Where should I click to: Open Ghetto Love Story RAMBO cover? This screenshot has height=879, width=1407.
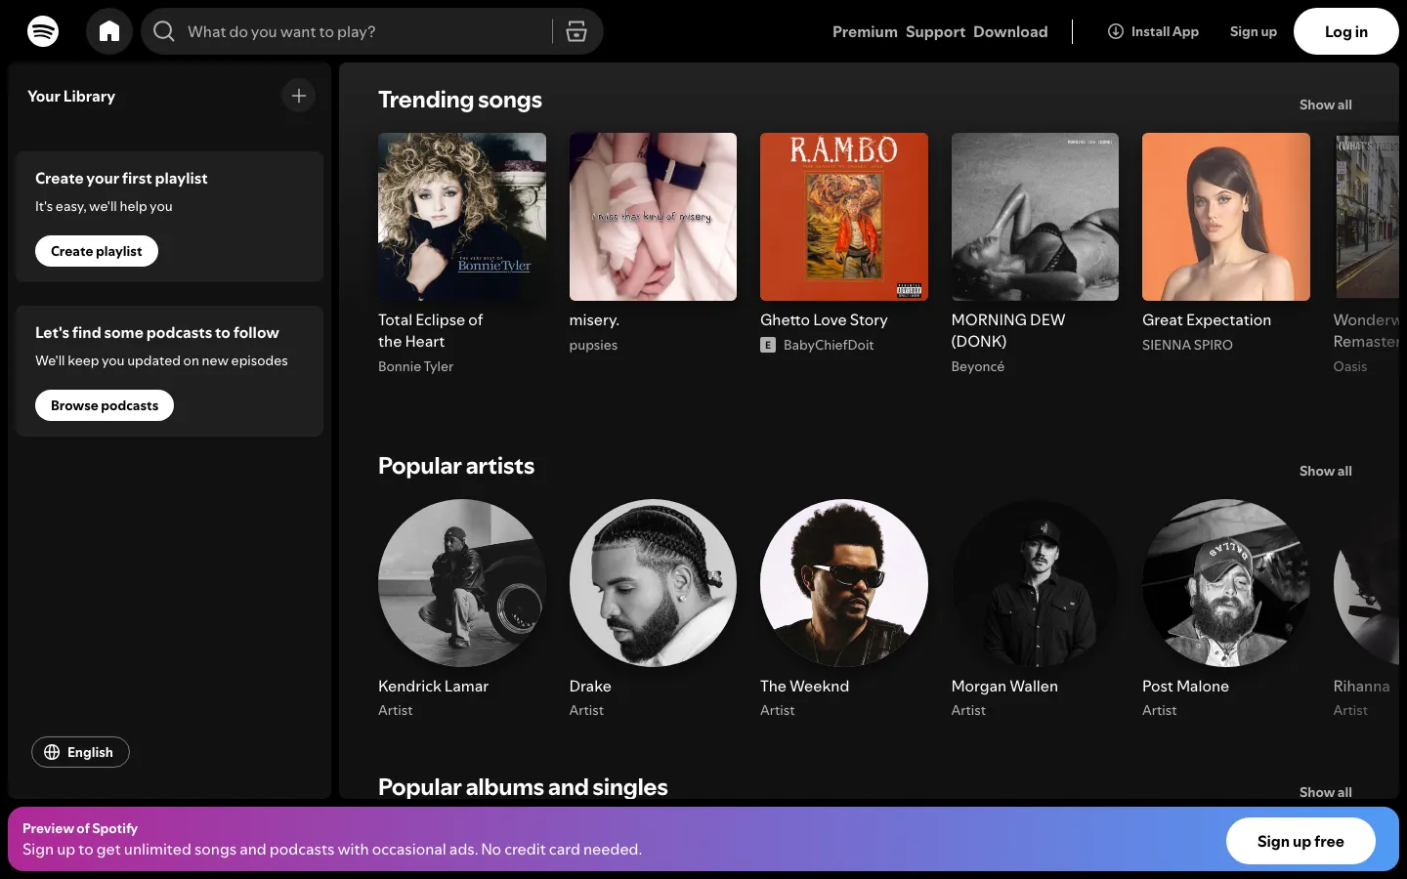tap(844, 217)
